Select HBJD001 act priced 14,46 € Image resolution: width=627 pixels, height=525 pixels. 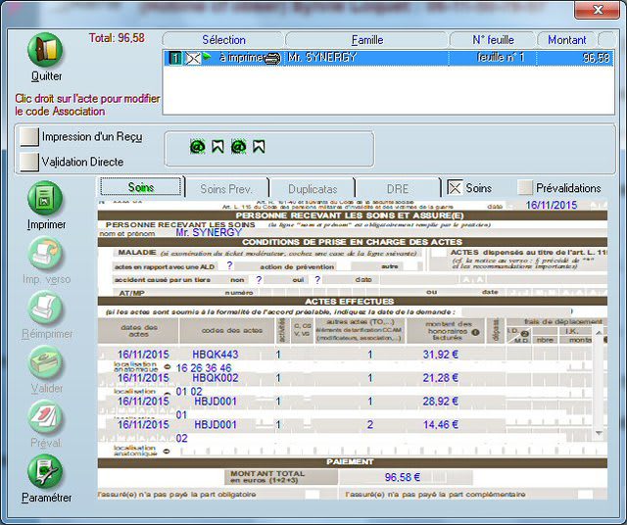[216, 425]
